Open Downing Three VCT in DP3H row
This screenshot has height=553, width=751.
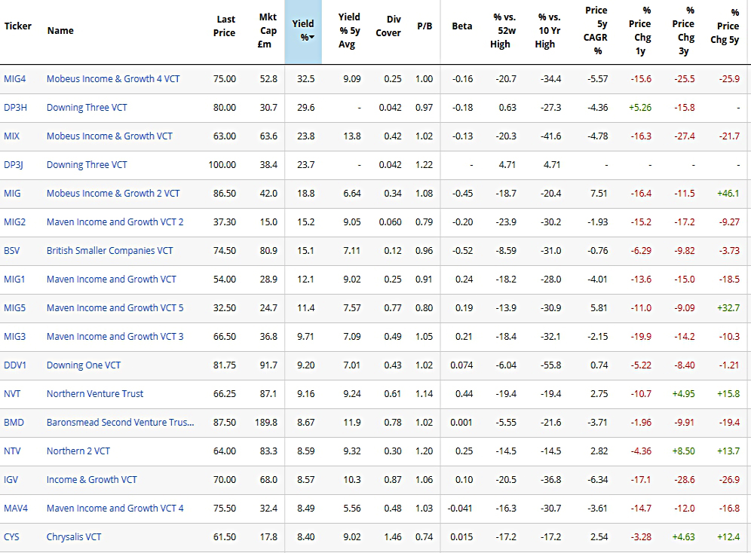click(x=87, y=108)
